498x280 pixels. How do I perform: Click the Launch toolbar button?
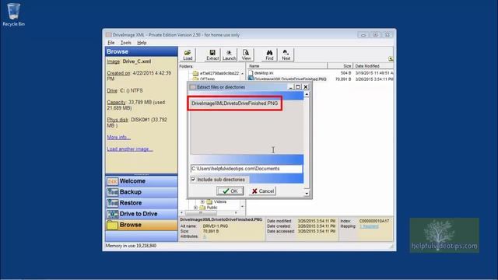coord(229,55)
